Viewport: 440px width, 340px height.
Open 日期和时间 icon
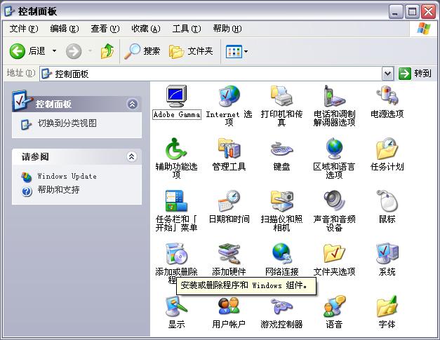(x=229, y=201)
